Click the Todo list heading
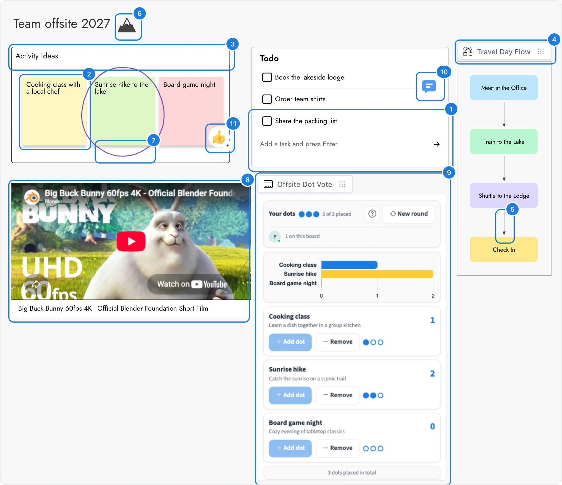The image size is (562, 485). click(x=269, y=58)
